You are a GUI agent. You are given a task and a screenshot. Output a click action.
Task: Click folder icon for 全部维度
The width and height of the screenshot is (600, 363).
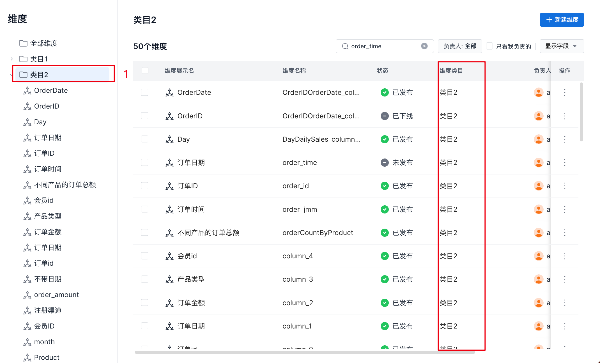pos(23,43)
